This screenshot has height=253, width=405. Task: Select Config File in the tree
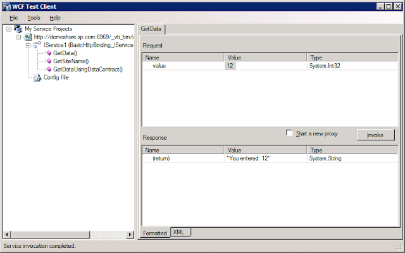point(56,77)
